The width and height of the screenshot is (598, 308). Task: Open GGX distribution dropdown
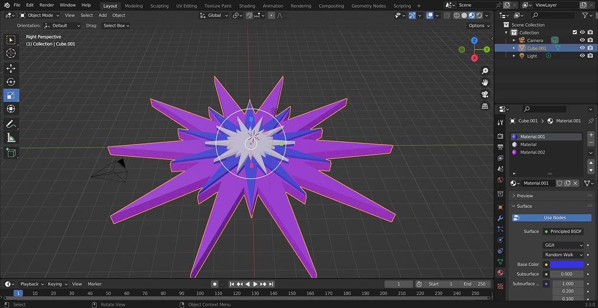coord(563,245)
